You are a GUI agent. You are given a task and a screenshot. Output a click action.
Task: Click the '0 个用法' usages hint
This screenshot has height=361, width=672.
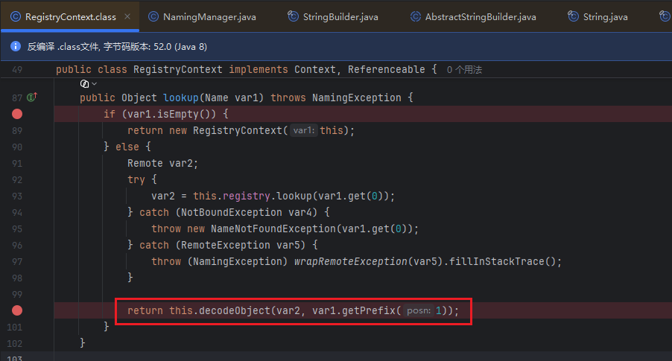pos(464,70)
